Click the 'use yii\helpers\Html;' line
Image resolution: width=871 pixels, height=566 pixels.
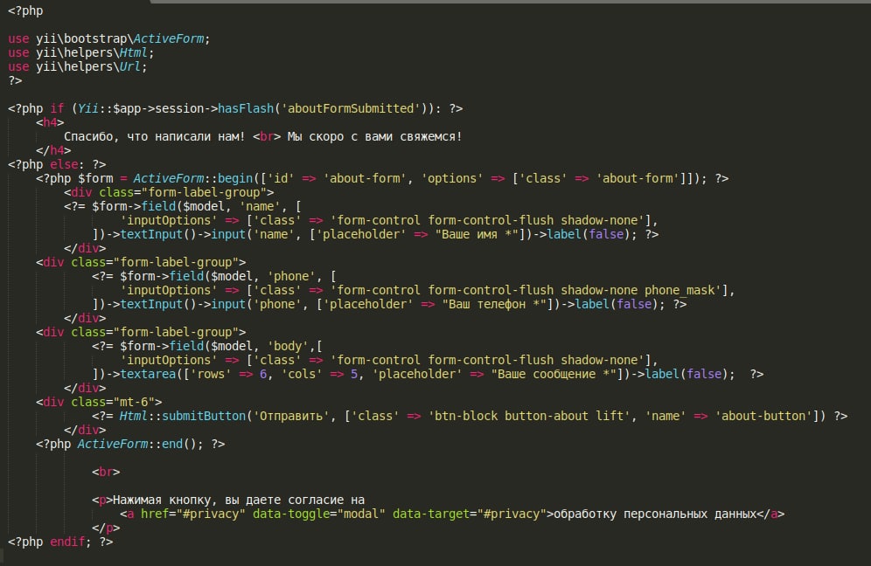tap(80, 52)
